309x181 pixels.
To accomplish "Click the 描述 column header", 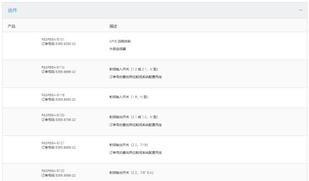I will [x=113, y=26].
